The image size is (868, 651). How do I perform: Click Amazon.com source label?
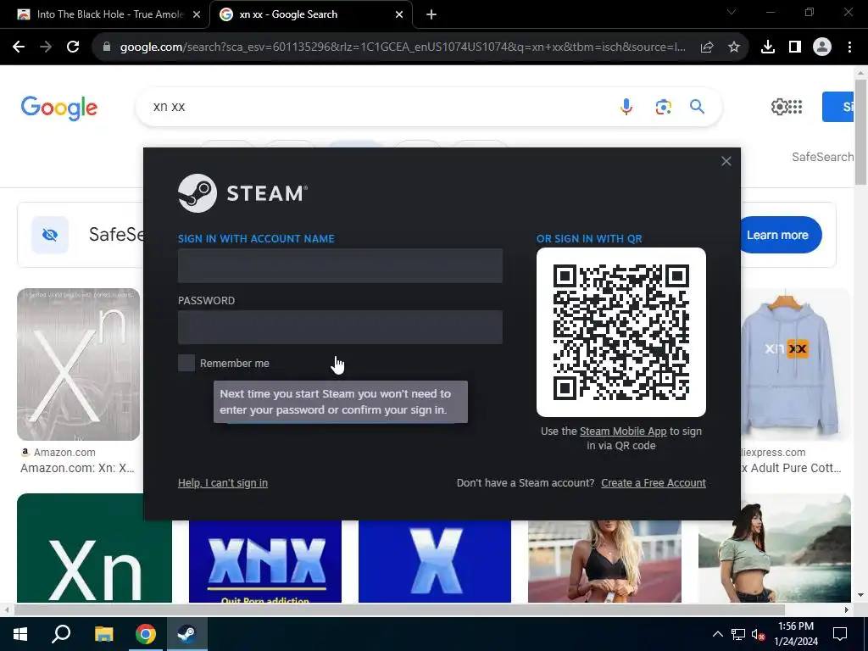click(x=64, y=453)
